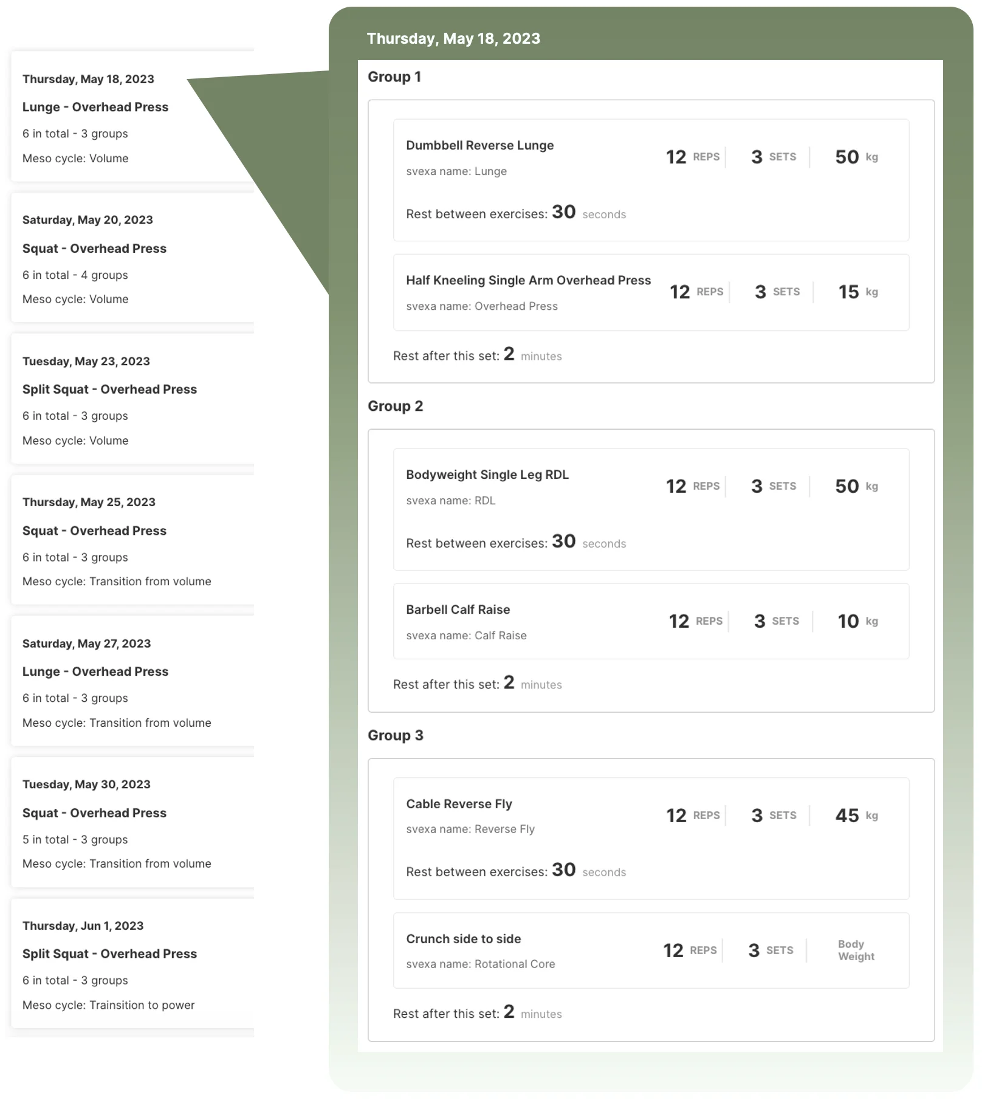Select the Bodyweight Single Leg RDL exercise
Screen dimensions: 982x1106
coord(487,475)
